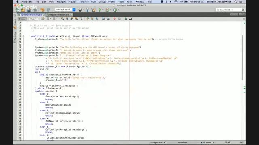Click 'JavaApp (run) #7' status text
This screenshot has width=259, height=145.
tap(158, 143)
